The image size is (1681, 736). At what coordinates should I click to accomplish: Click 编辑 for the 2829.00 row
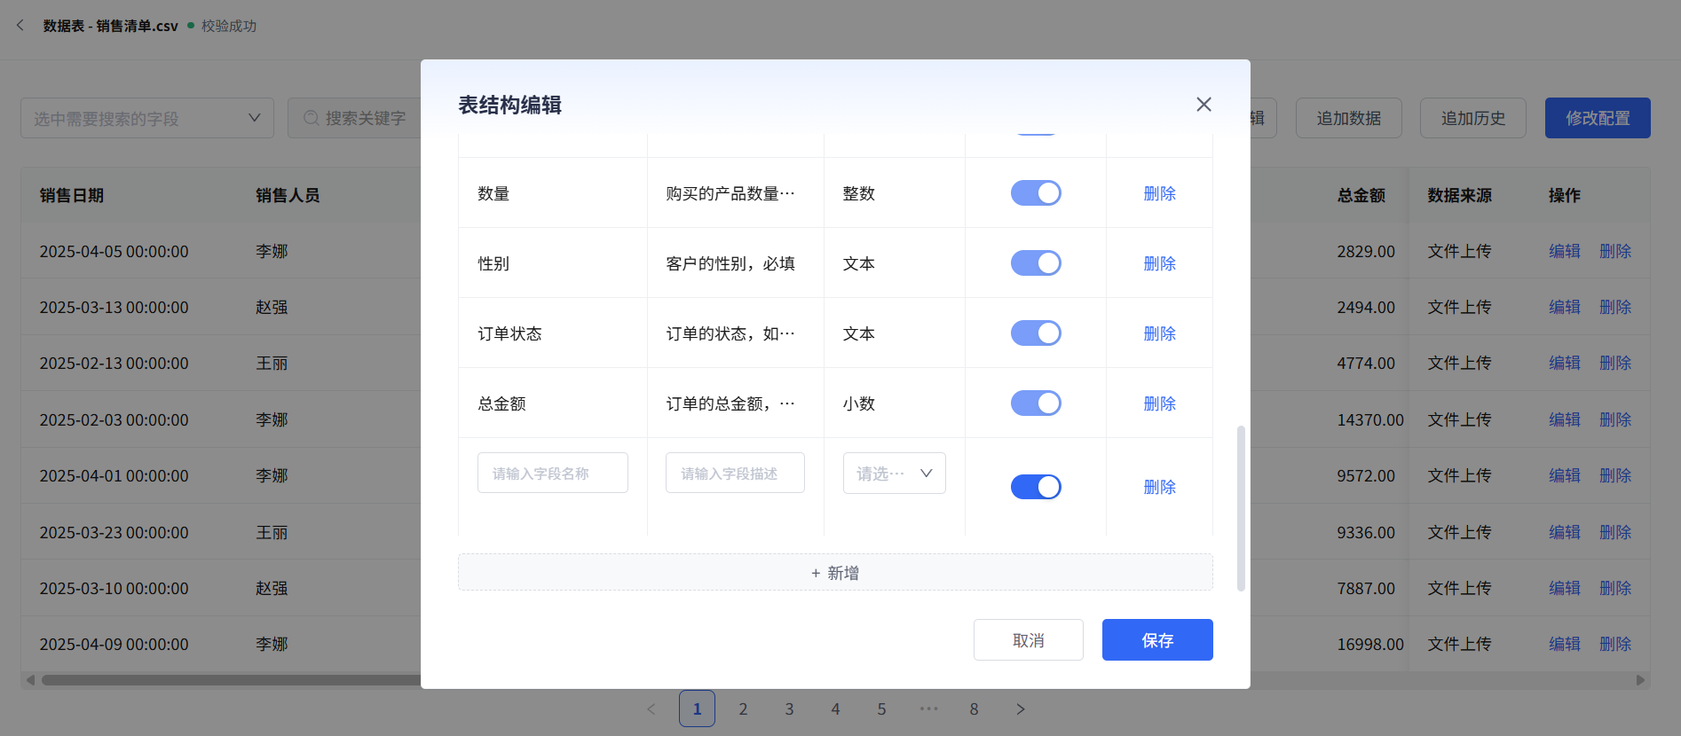click(x=1565, y=251)
